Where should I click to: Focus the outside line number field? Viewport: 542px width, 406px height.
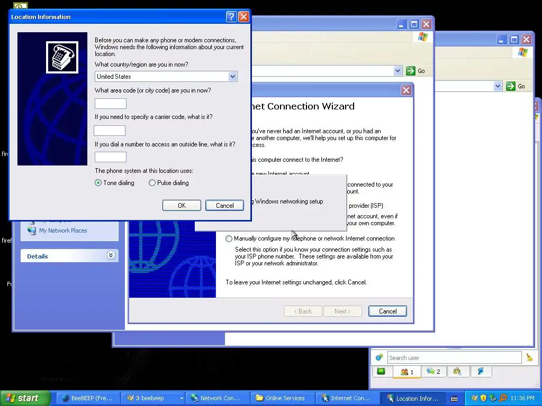[x=111, y=157]
